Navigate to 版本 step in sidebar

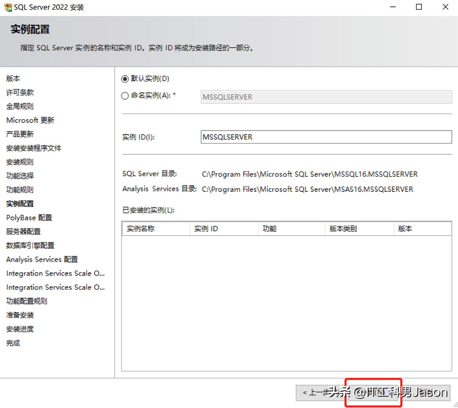[13, 79]
